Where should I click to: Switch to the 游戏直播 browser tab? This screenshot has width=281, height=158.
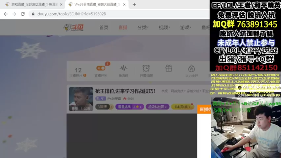click(x=32, y=5)
